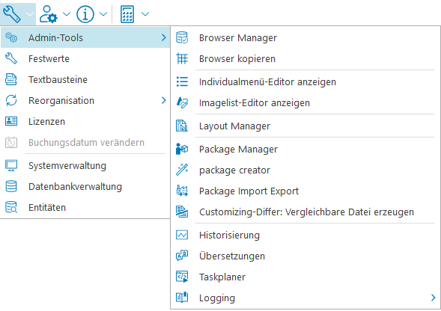The width and height of the screenshot is (441, 311).
Task: Click the Übersetzungen translation icon
Action: (x=182, y=256)
